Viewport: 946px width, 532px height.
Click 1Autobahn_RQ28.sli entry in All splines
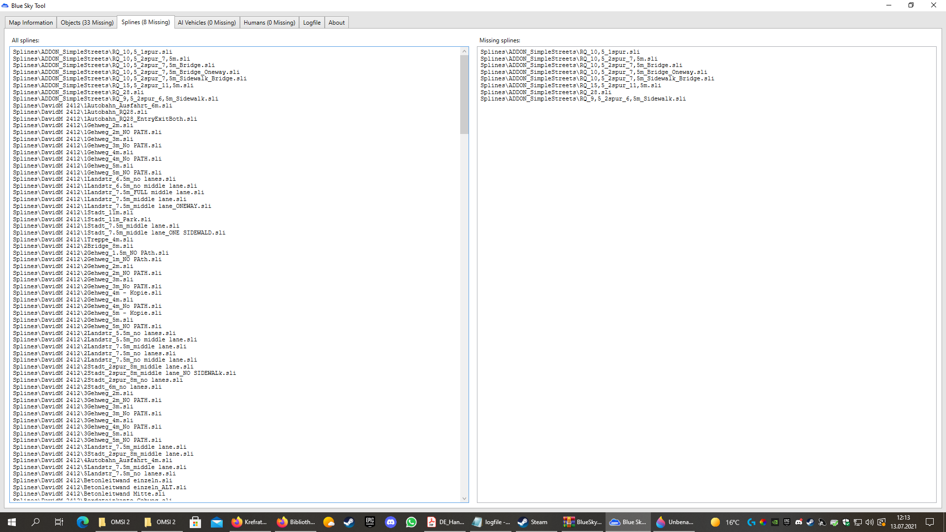[x=80, y=112]
